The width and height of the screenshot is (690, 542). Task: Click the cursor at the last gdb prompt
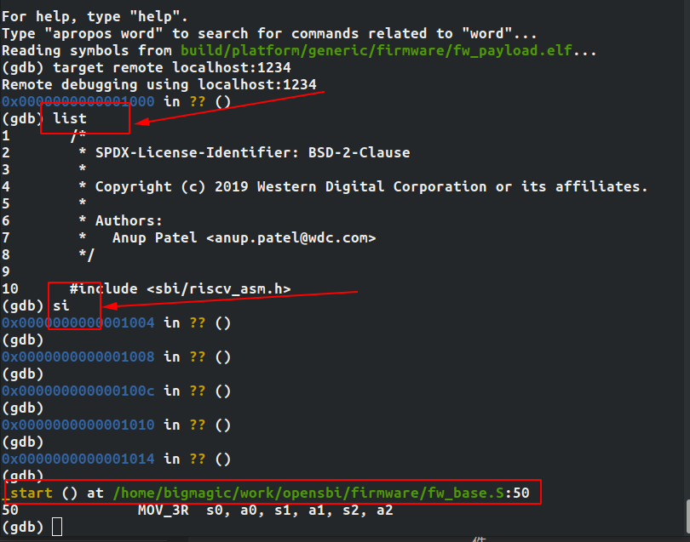point(56,528)
